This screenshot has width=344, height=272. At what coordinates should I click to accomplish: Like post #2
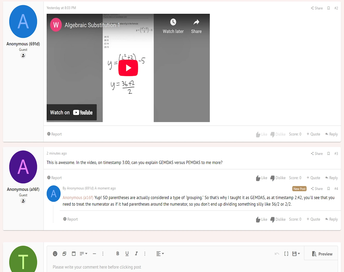tap(261, 134)
